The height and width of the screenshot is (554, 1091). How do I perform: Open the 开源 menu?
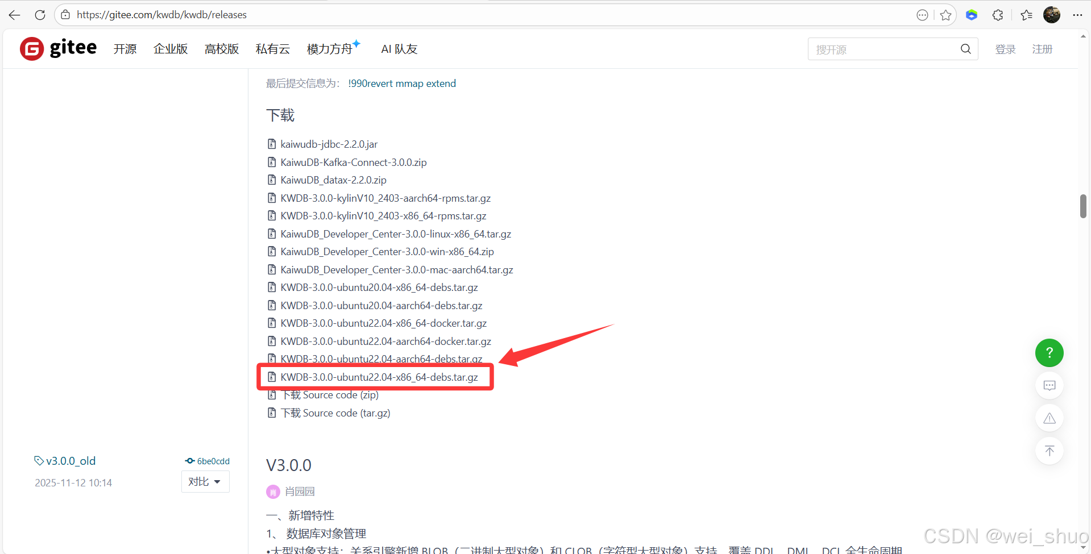point(125,49)
